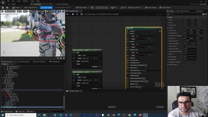Switch to the Preview Settings tab

point(185,11)
